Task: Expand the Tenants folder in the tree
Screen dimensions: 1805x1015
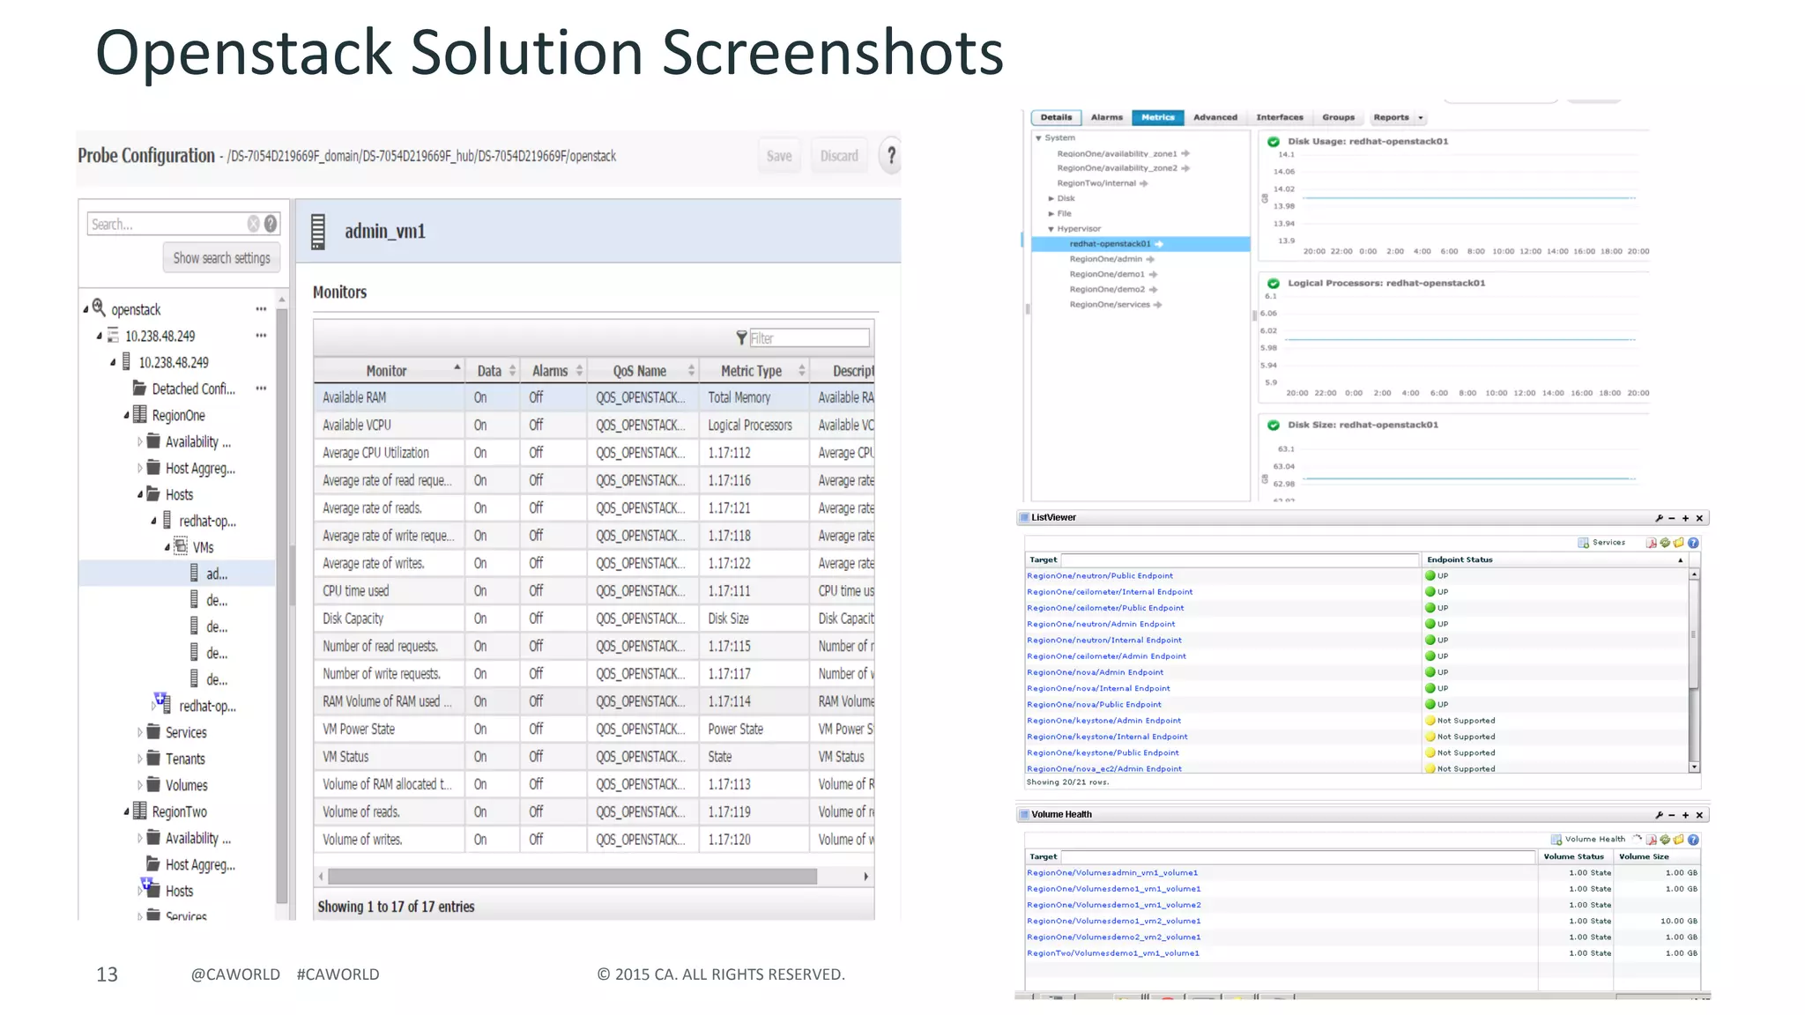Action: pyautogui.click(x=139, y=759)
